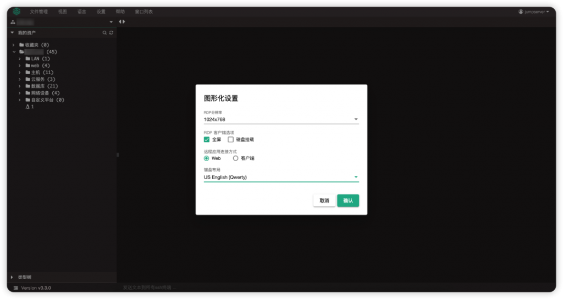Open the 视图 menu
563x299 pixels.
(x=63, y=12)
